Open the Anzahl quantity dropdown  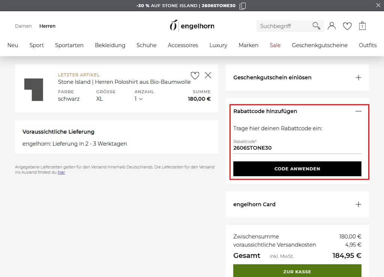click(x=138, y=99)
